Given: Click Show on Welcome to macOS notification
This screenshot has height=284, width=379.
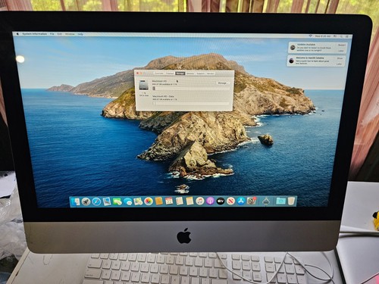Looking at the screenshot, I should (340, 58).
